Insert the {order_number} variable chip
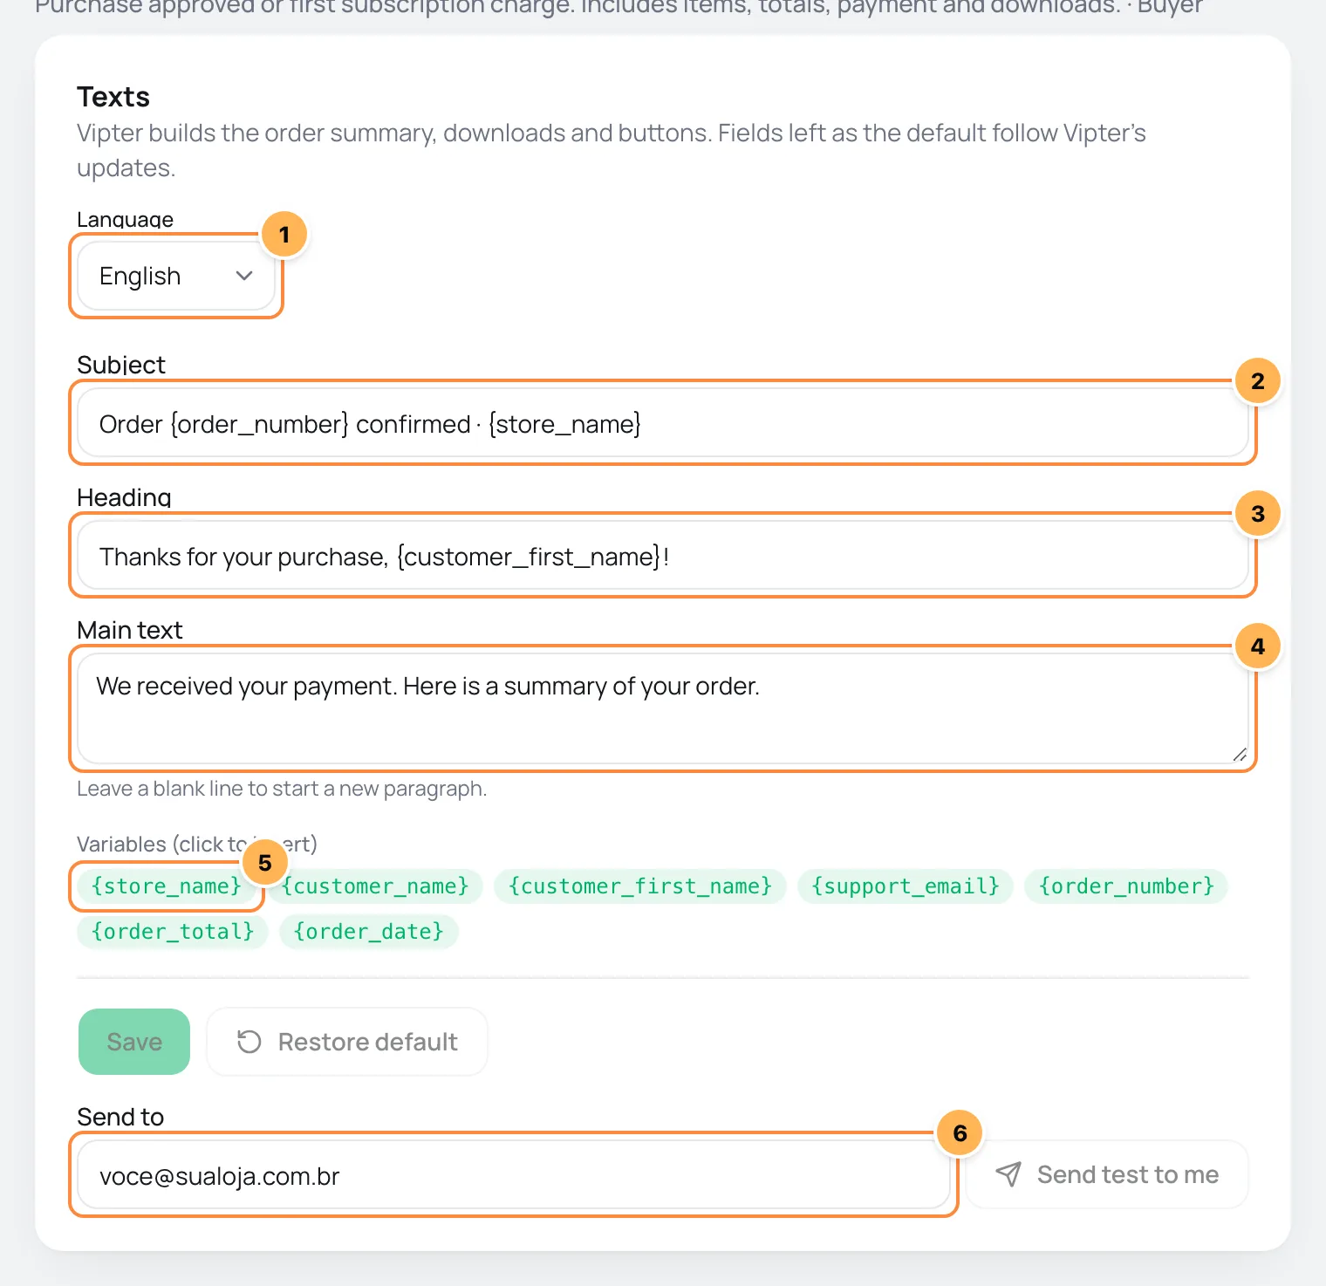 click(1126, 886)
